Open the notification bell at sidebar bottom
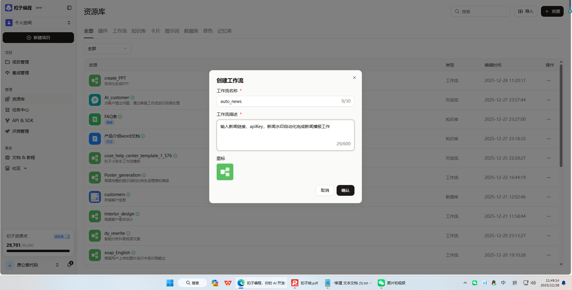The height and width of the screenshot is (290, 572). coord(69,265)
